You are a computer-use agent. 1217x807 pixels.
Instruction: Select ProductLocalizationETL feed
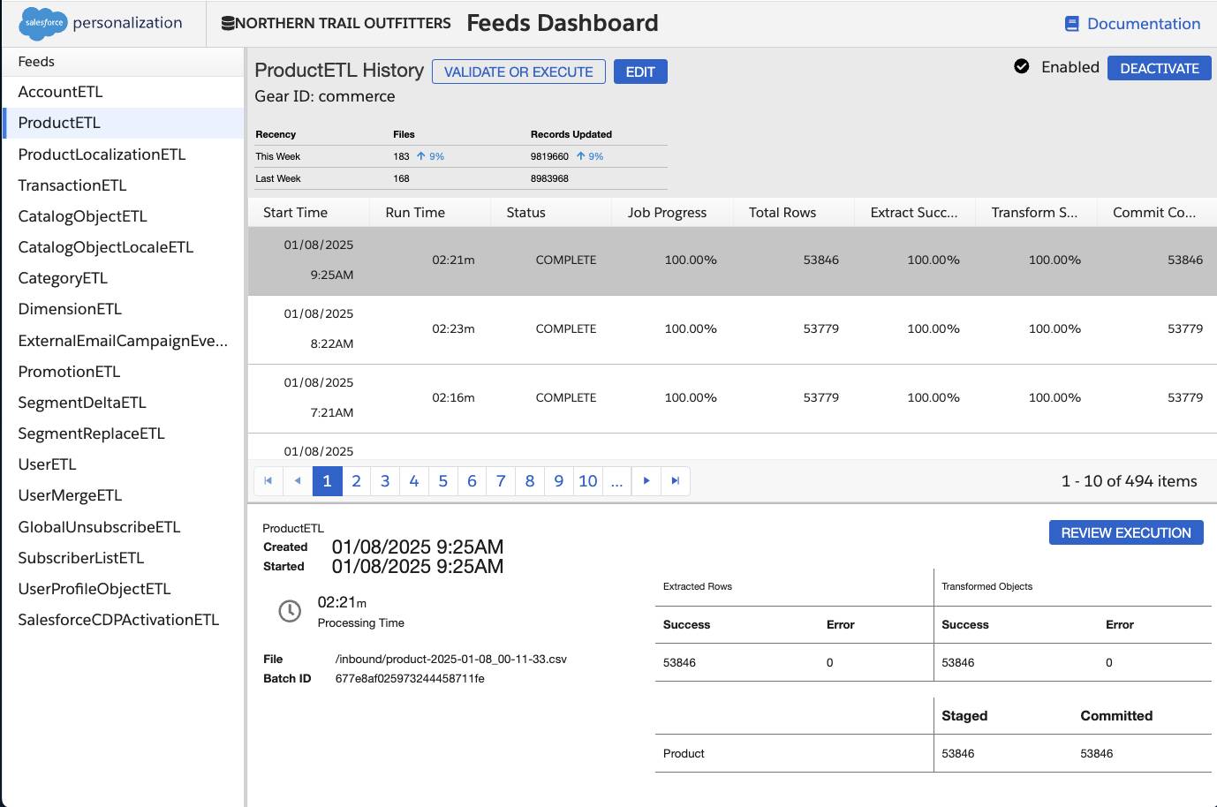pos(124,155)
